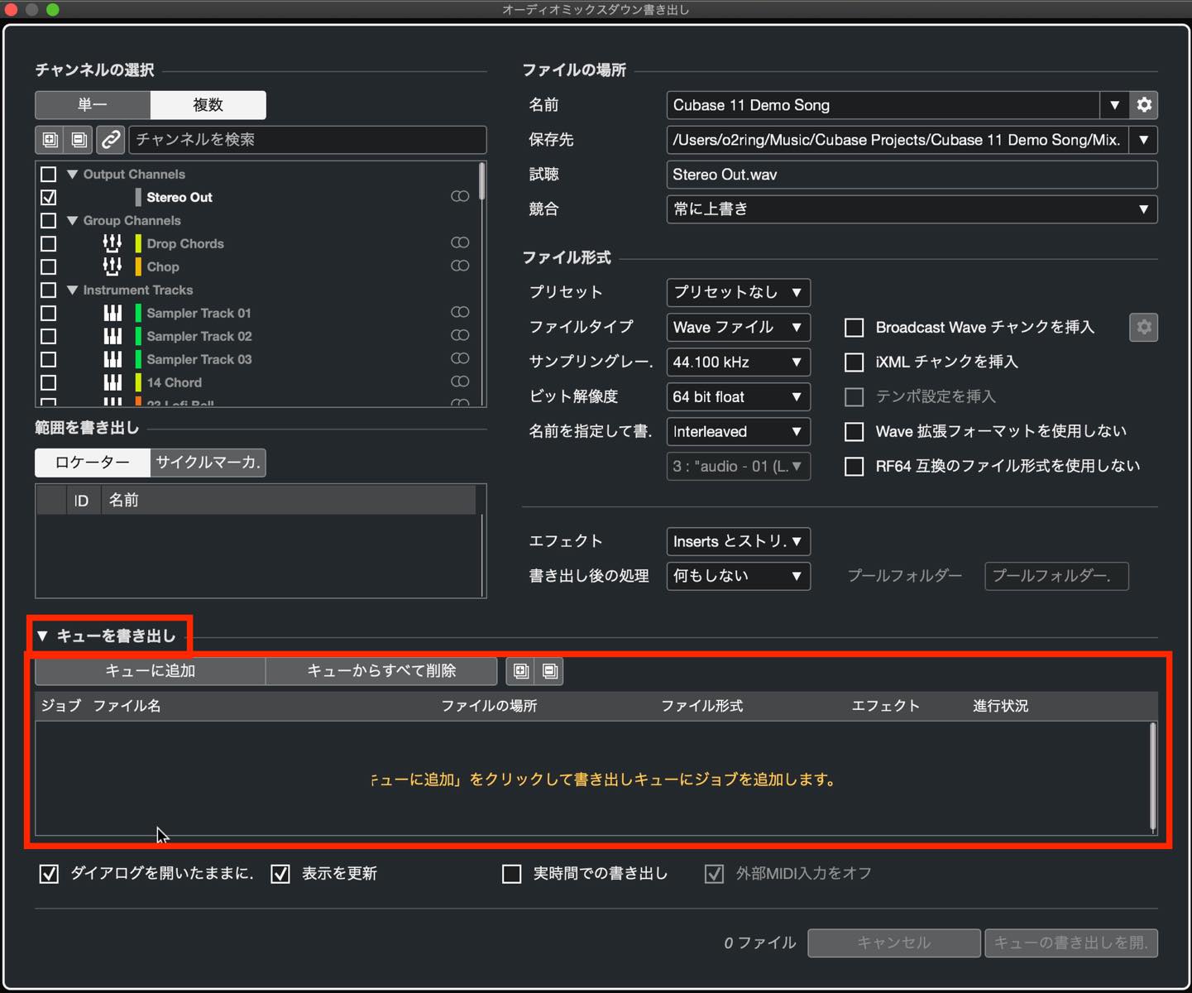The width and height of the screenshot is (1192, 993).
Task: Click the チャンネルを検索 search field
Action: [x=307, y=140]
